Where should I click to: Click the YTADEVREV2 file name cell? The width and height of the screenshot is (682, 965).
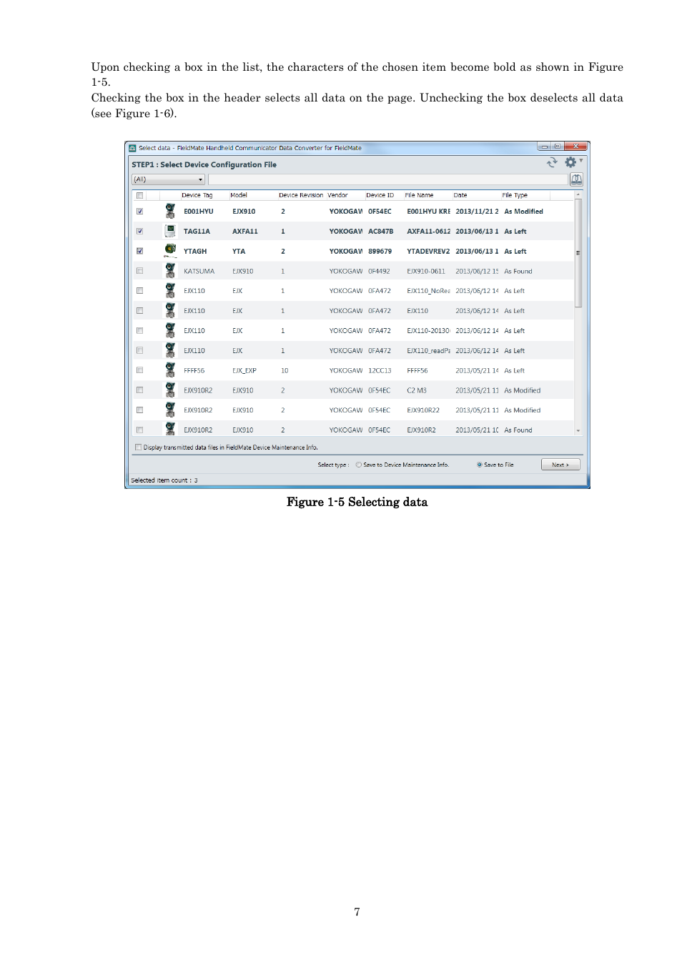tap(428, 252)
